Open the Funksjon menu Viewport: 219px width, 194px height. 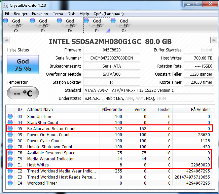[40, 14]
